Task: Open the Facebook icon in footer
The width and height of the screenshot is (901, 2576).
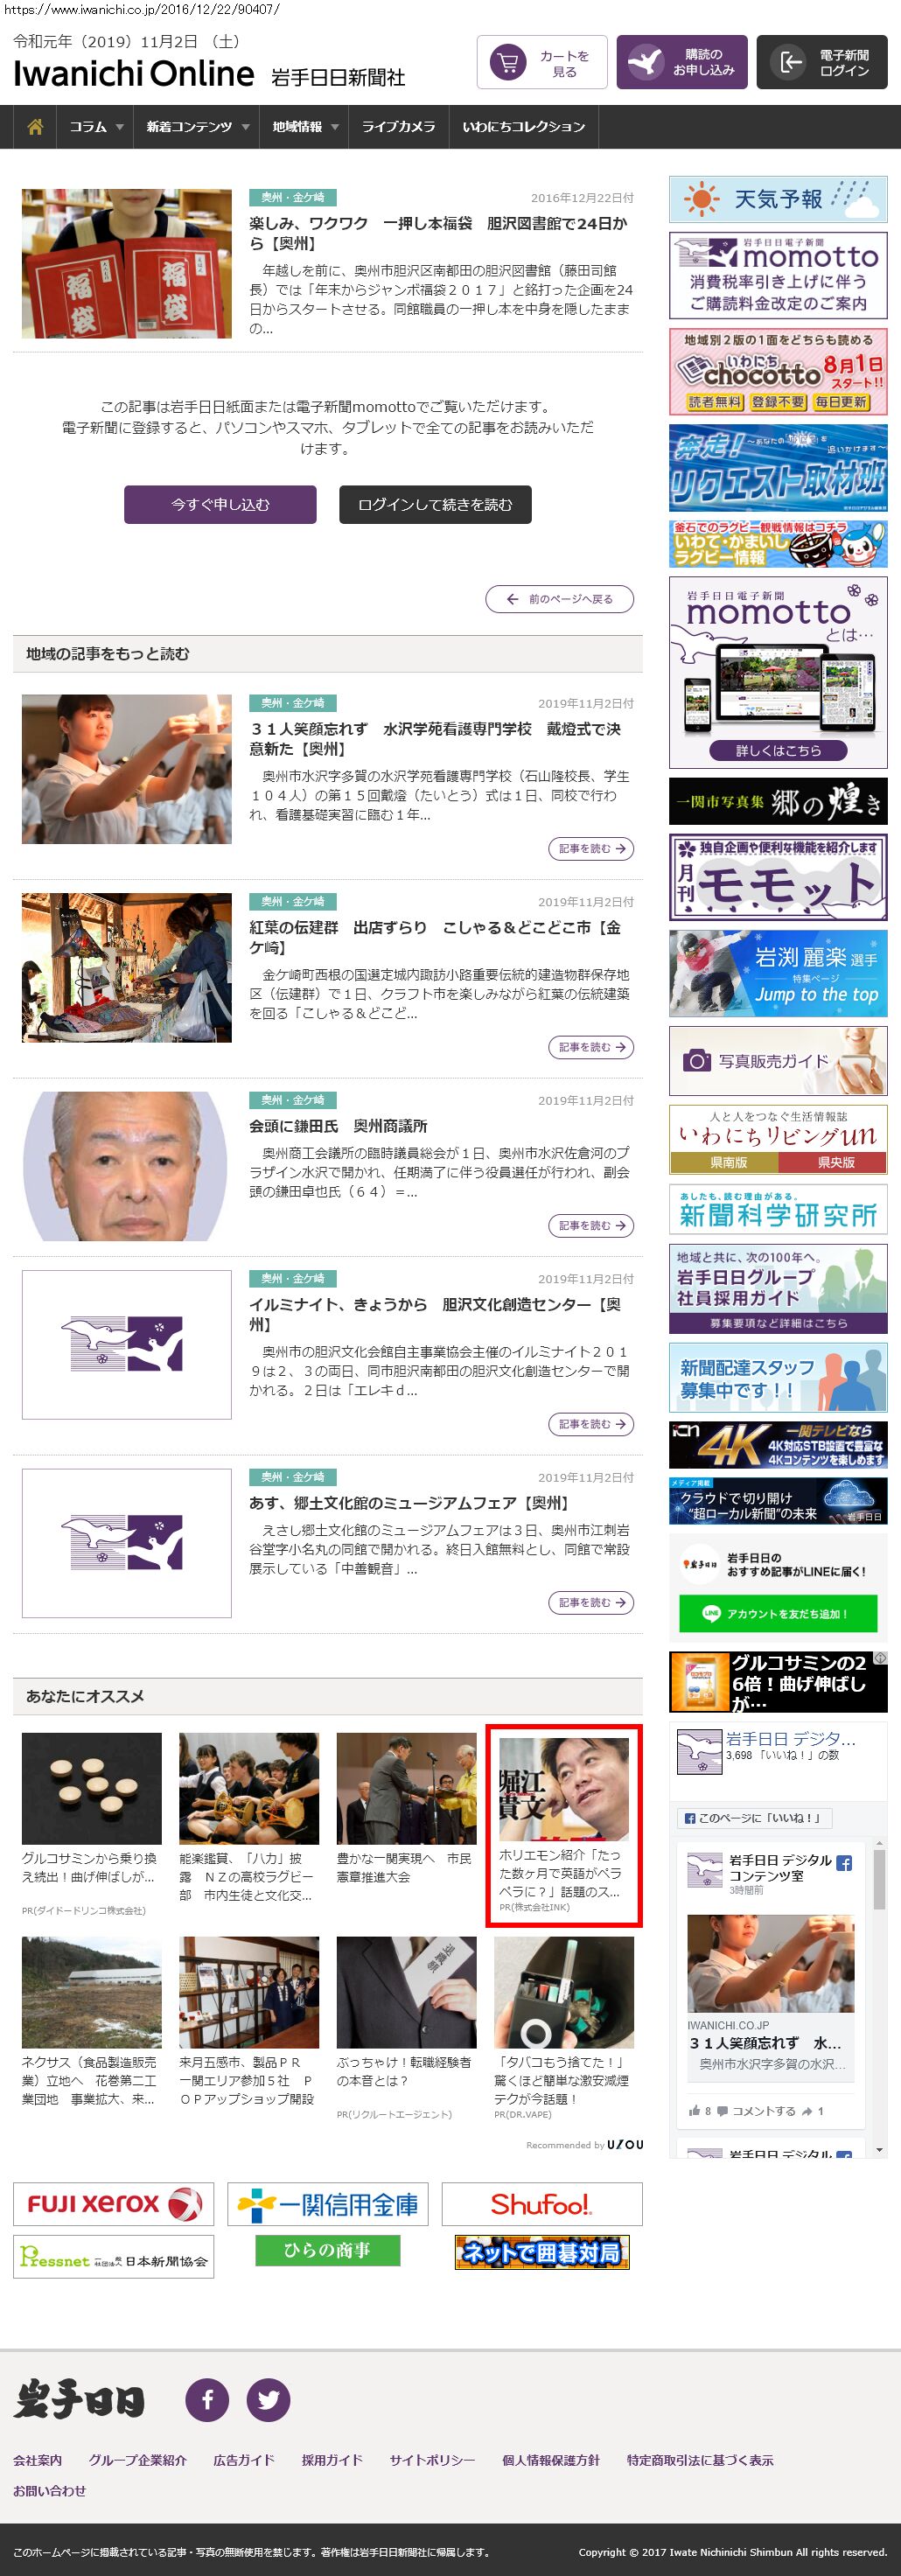Action: point(207,2399)
